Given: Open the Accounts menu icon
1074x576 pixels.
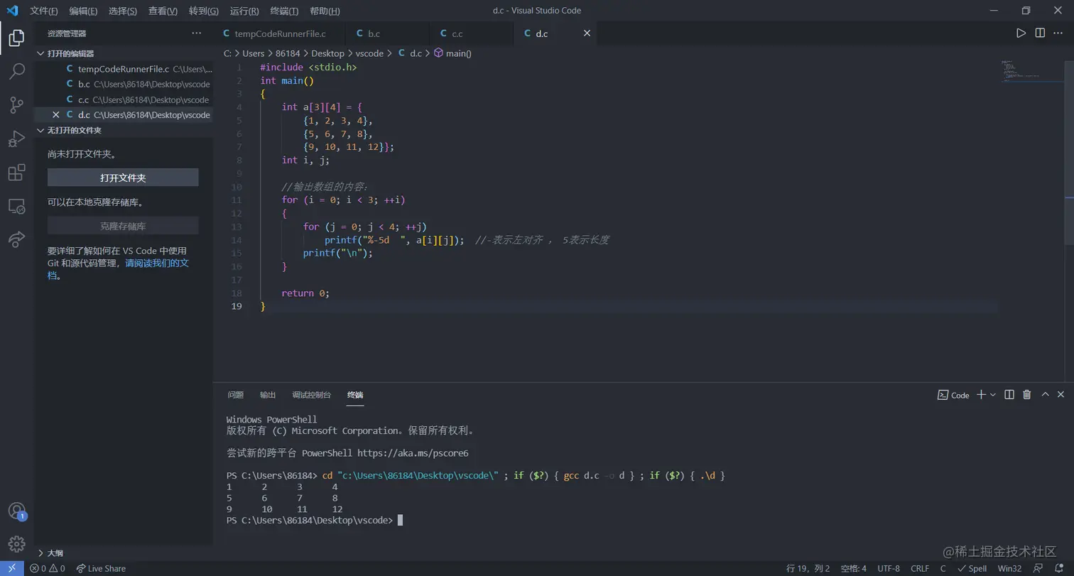Looking at the screenshot, I should [x=16, y=511].
